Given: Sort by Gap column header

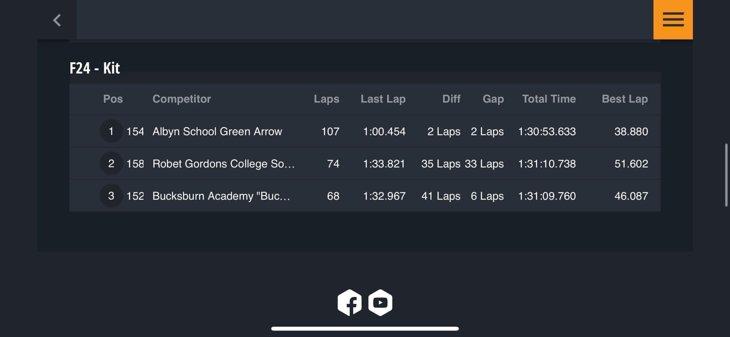Looking at the screenshot, I should (493, 99).
